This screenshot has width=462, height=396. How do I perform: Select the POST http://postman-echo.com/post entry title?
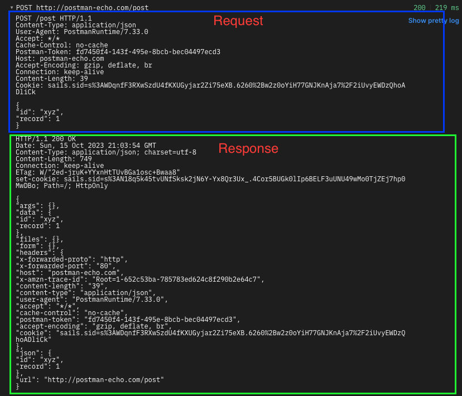coord(82,8)
